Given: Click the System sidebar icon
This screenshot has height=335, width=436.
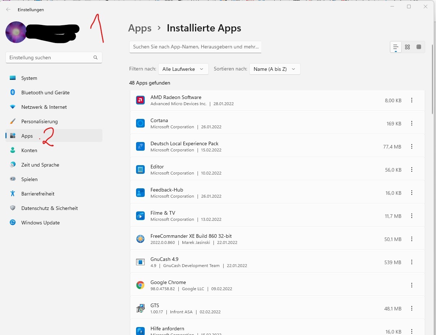Looking at the screenshot, I should (x=13, y=78).
